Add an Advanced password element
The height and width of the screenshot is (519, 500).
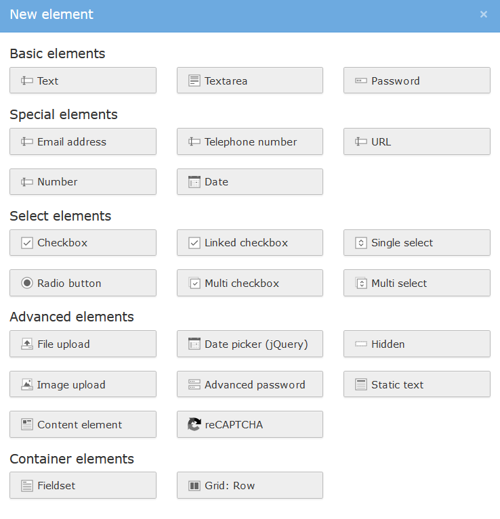tap(250, 384)
